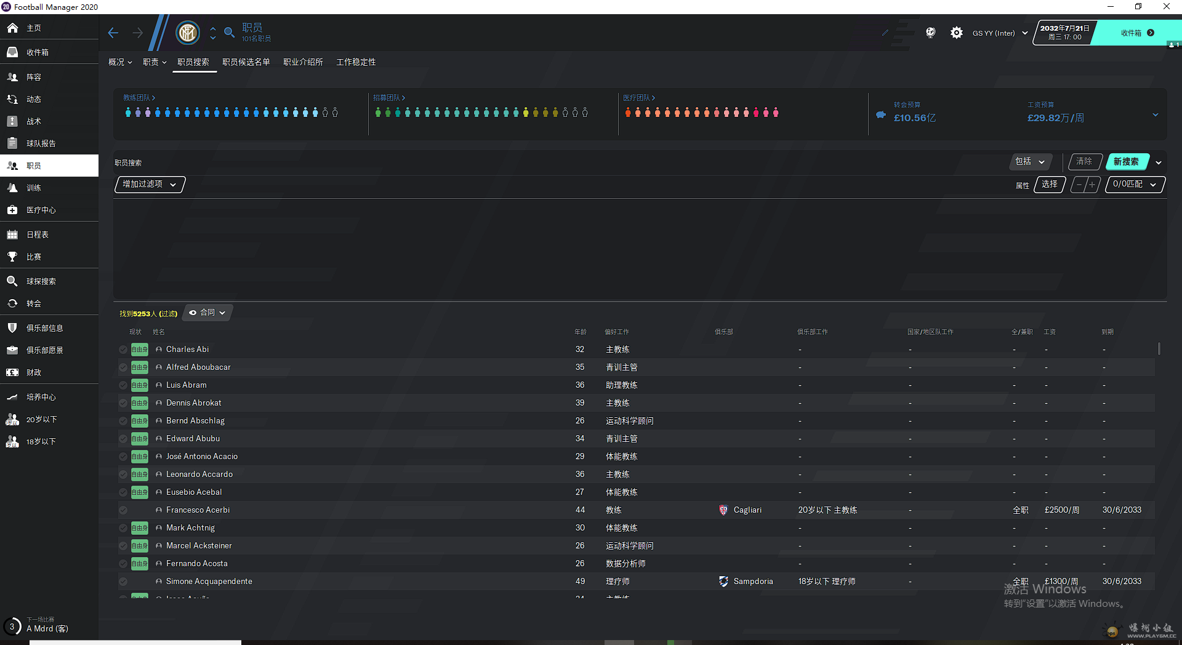Viewport: 1182px width, 645px height.
Task: Switch to the 职员候选名单 shortlist tab
Action: pos(246,62)
